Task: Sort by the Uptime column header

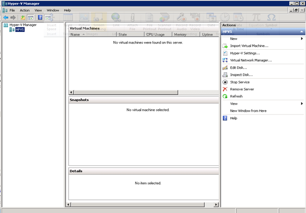Action: pos(209,35)
